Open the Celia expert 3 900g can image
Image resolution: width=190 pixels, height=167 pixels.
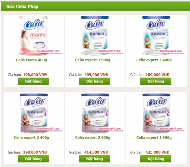[x=95, y=35]
